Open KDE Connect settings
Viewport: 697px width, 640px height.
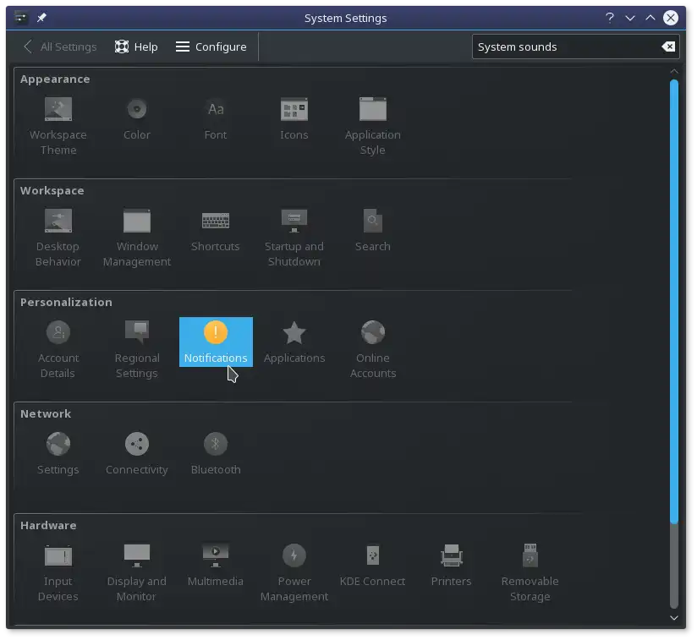(x=372, y=565)
